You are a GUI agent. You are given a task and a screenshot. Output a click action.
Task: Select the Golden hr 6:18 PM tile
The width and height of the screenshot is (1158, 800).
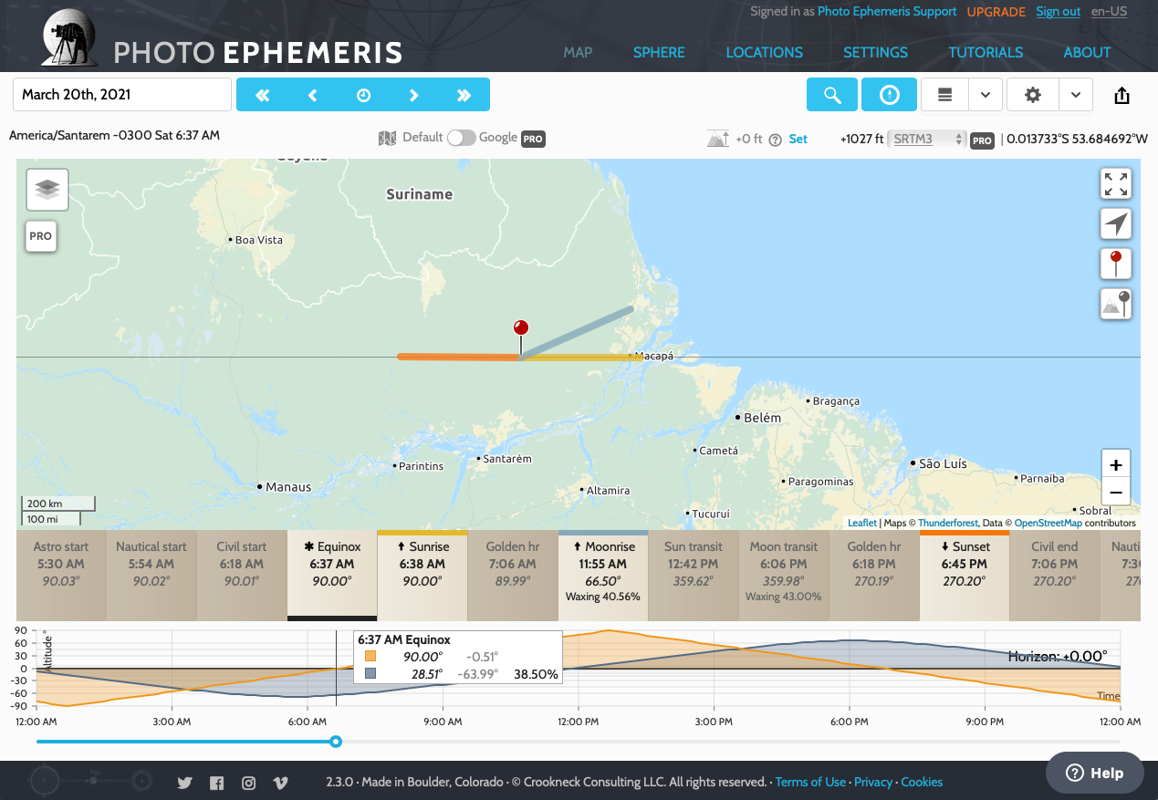click(x=874, y=577)
